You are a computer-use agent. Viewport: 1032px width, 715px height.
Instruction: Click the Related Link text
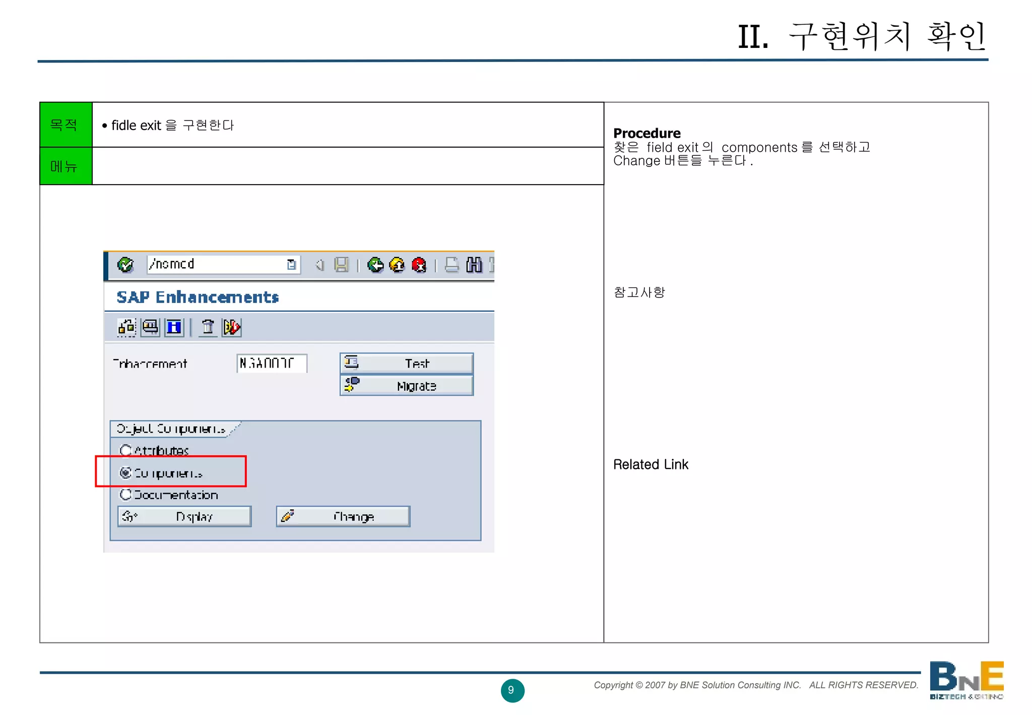pos(651,464)
